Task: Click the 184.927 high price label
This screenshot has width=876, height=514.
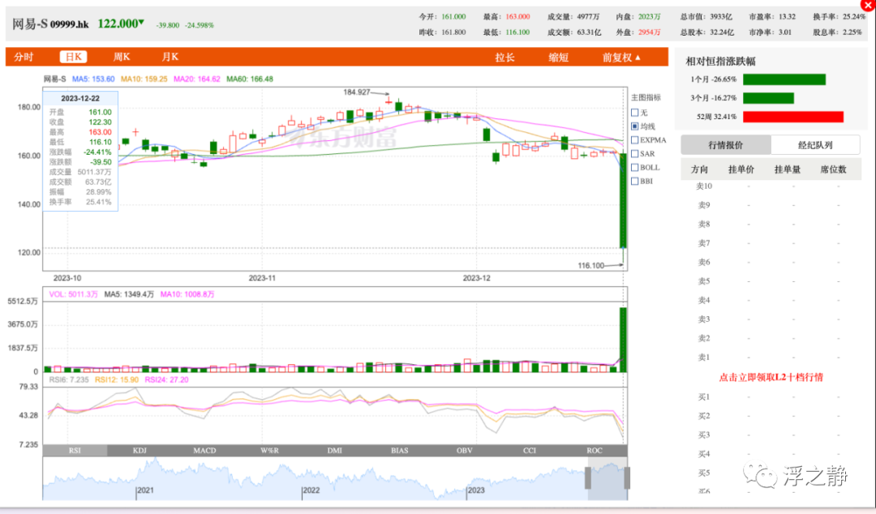Action: click(356, 92)
